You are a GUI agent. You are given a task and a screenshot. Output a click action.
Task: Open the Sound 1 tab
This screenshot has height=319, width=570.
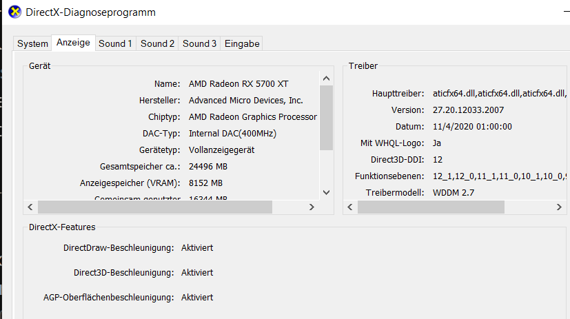[115, 43]
